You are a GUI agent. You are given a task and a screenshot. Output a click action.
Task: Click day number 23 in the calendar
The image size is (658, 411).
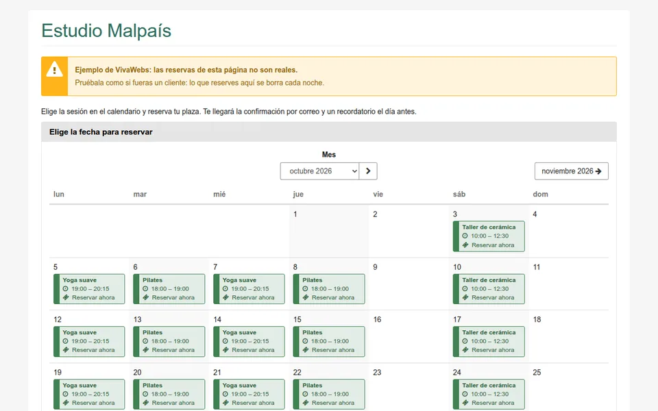[x=377, y=373]
